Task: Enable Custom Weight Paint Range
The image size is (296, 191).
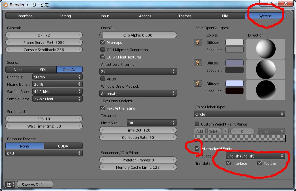Action: [x=197, y=124]
